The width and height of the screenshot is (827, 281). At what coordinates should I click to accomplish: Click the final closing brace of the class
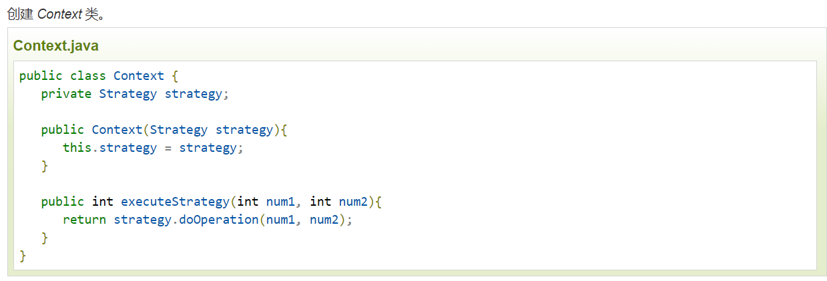[23, 256]
